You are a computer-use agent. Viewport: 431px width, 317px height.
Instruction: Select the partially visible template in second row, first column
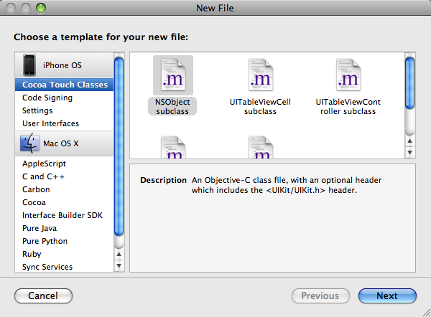[172, 147]
